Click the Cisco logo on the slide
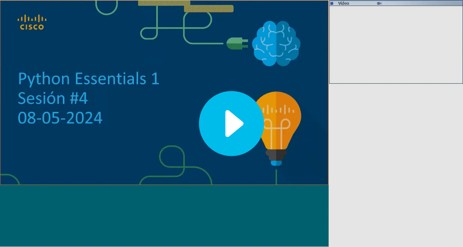The width and height of the screenshot is (463, 247). point(32,22)
